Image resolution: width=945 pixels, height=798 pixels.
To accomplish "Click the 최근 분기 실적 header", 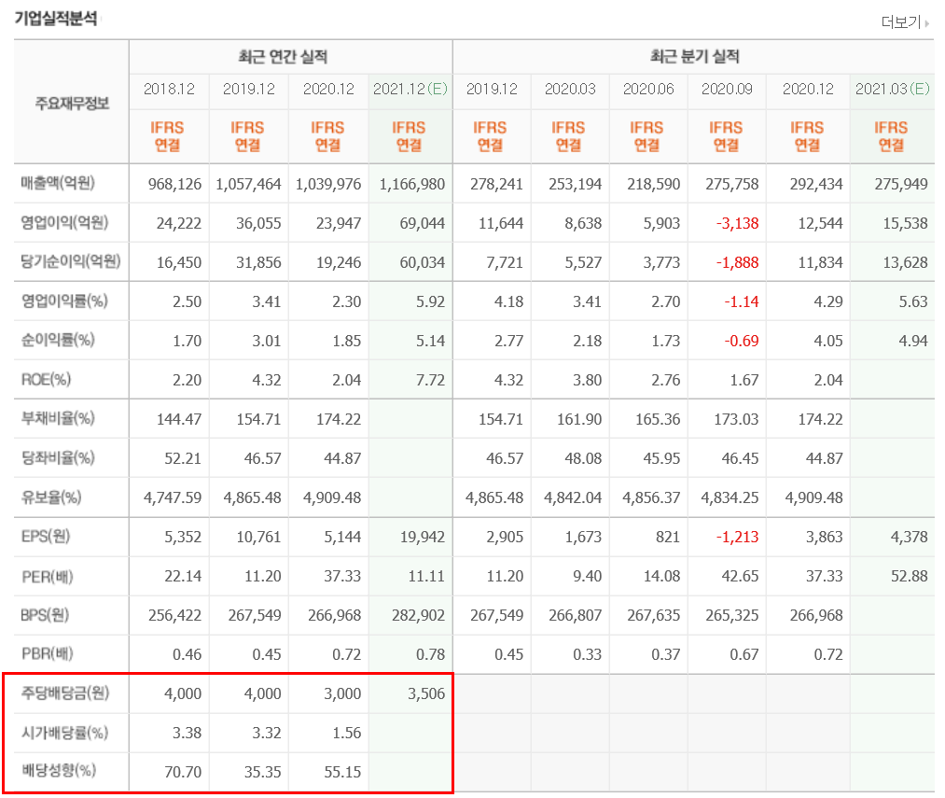I will (x=694, y=57).
